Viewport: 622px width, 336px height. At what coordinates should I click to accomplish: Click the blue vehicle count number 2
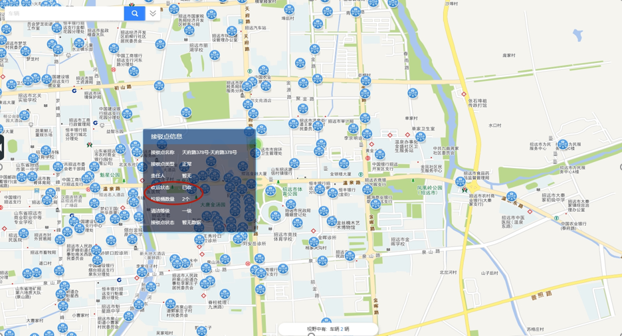coord(341,329)
